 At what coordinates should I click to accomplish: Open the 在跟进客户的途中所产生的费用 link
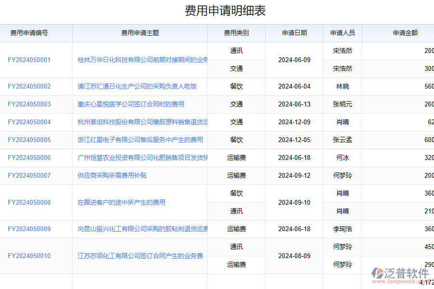121,202
